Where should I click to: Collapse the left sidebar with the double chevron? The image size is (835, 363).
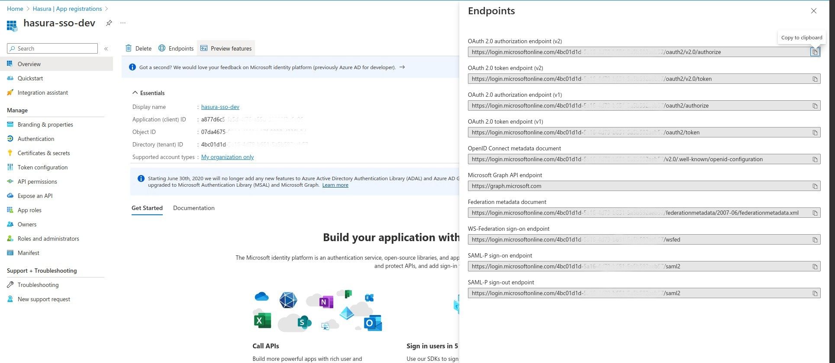tap(106, 48)
